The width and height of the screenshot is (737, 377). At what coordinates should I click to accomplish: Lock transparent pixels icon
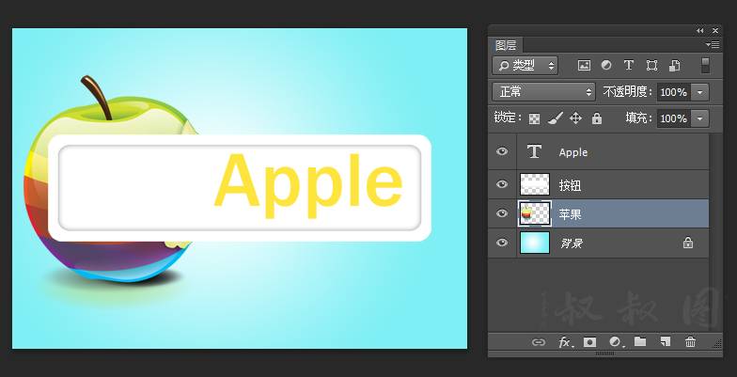[x=534, y=118]
